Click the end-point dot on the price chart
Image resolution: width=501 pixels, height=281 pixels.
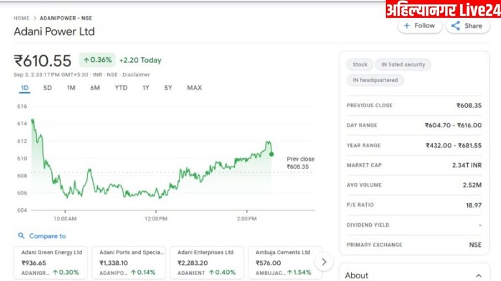[271, 154]
